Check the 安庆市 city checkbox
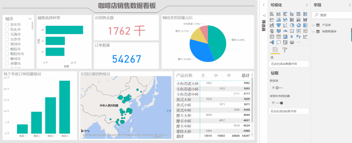This screenshot has width=352, height=143. coord(7,24)
